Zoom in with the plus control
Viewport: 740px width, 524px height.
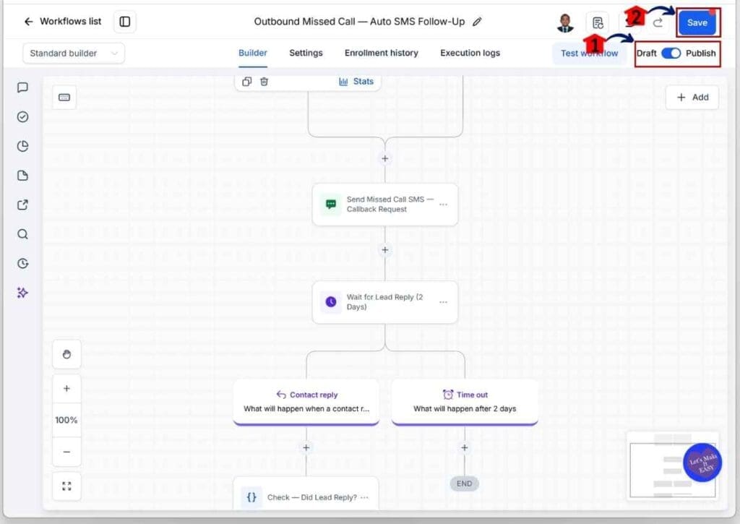point(66,389)
